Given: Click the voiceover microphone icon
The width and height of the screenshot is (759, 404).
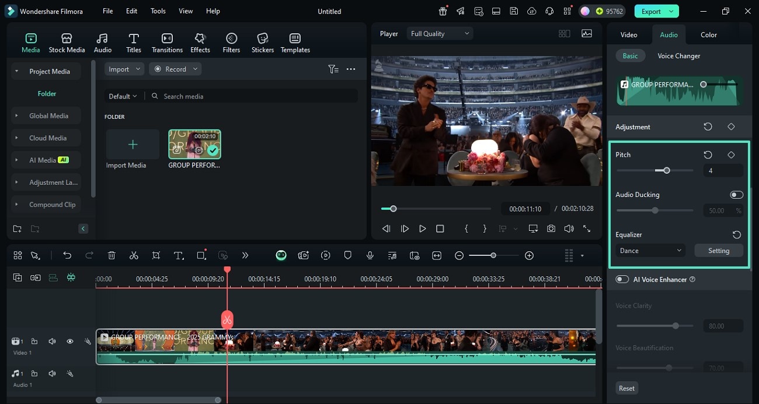Looking at the screenshot, I should point(370,255).
